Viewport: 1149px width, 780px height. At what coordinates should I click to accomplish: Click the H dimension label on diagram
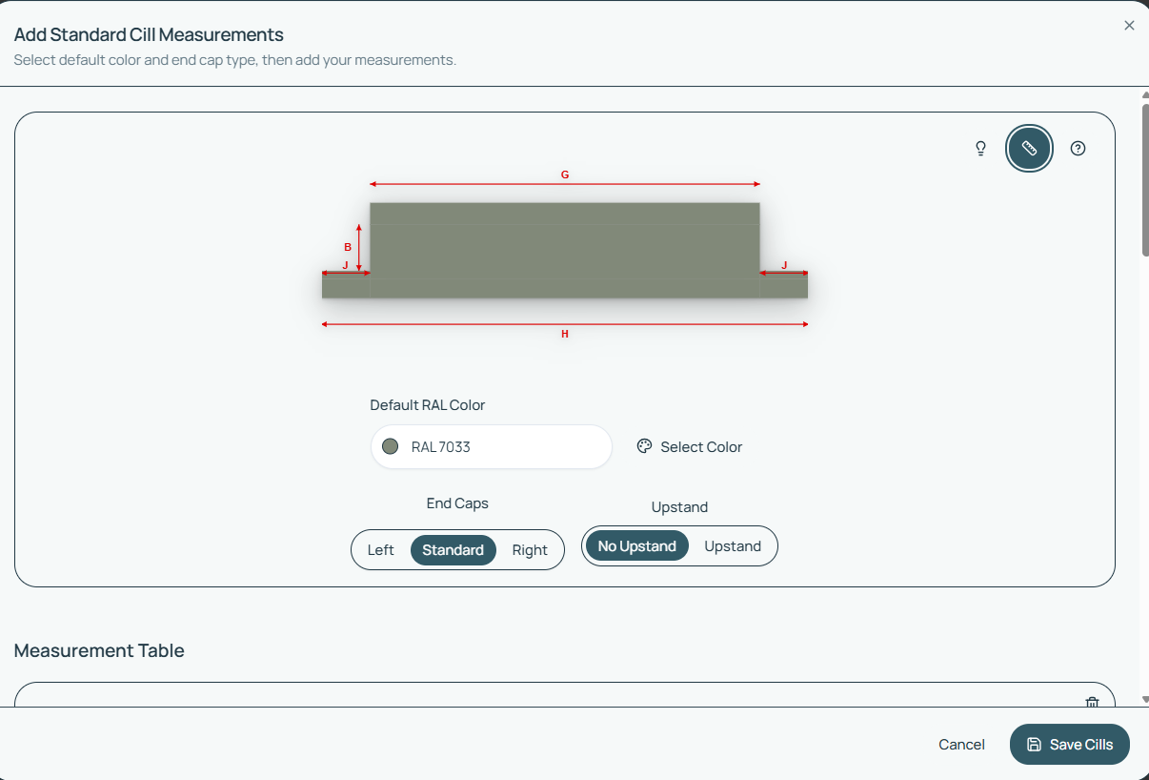click(x=565, y=334)
